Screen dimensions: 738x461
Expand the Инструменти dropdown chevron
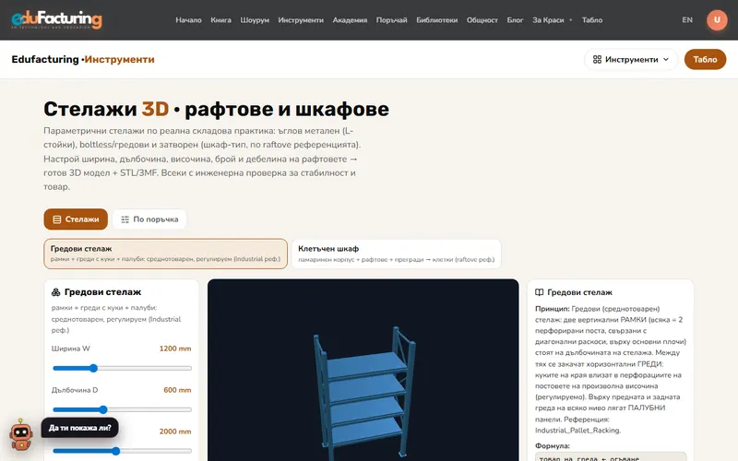[665, 59]
